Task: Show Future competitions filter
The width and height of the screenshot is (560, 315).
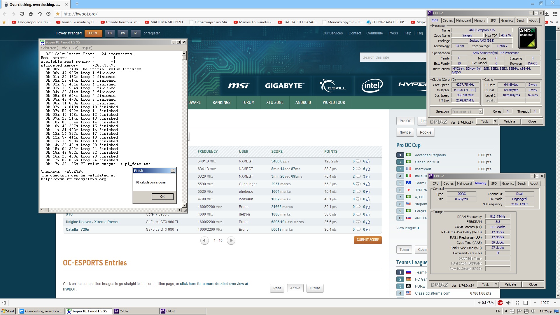Action: pos(315,288)
